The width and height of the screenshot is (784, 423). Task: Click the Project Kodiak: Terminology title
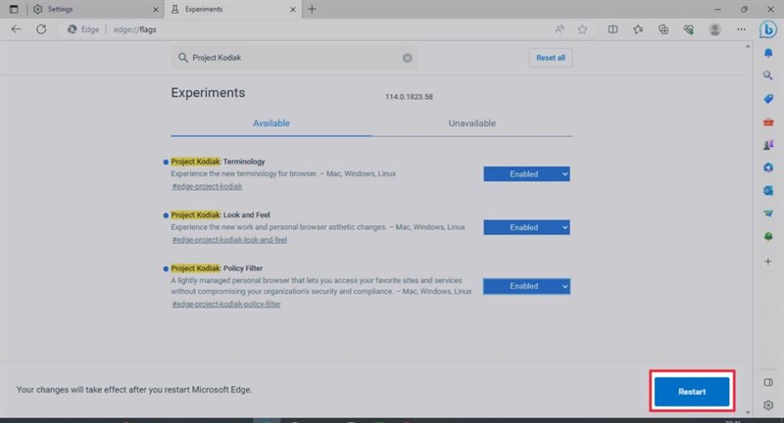click(x=218, y=162)
